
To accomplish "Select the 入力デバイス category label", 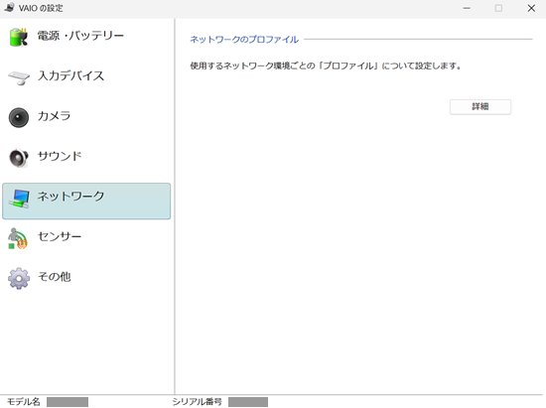I will pyautogui.click(x=70, y=75).
